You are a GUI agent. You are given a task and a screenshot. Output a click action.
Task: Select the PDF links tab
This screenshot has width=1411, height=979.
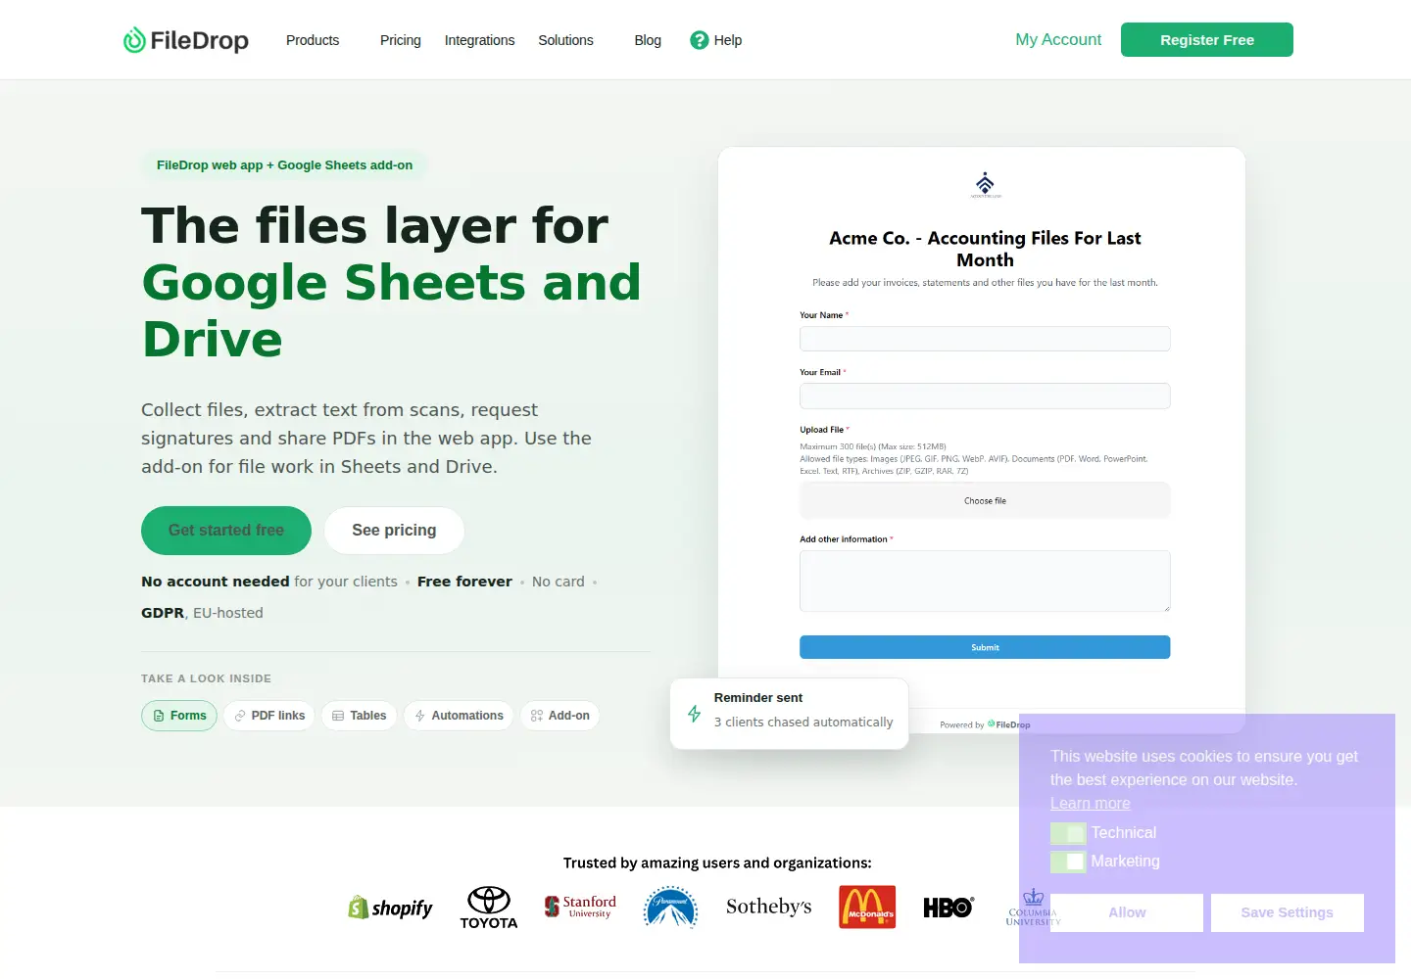tap(269, 716)
